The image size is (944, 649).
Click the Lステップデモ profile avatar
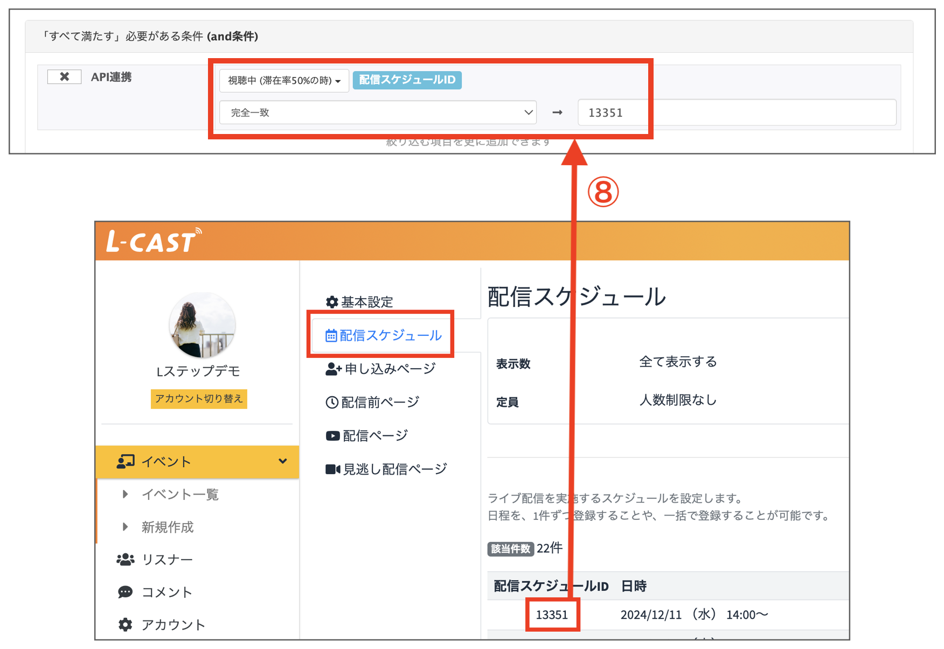click(x=202, y=325)
